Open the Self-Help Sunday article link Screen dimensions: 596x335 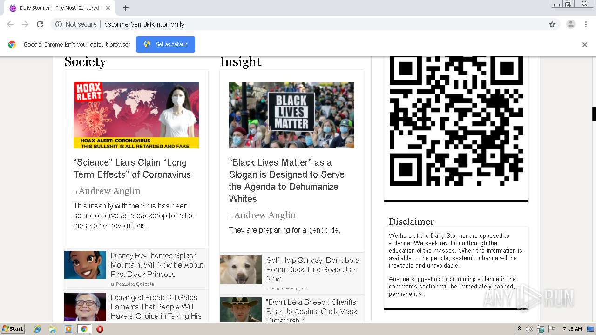pyautogui.click(x=313, y=269)
